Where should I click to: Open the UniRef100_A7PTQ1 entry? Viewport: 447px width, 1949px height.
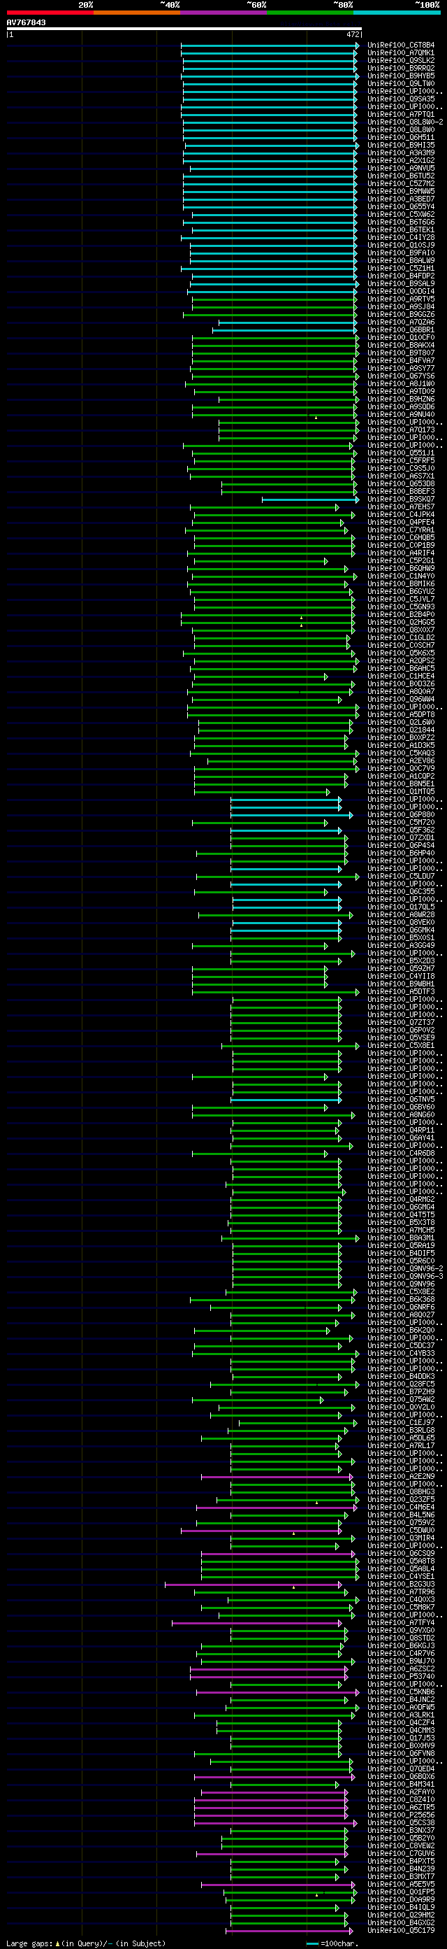pyautogui.click(x=401, y=114)
